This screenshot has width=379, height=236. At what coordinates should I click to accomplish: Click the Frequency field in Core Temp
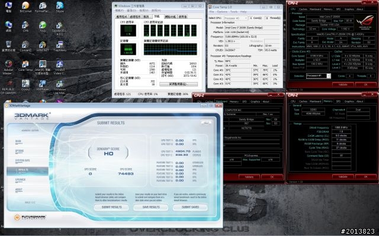click(252, 37)
